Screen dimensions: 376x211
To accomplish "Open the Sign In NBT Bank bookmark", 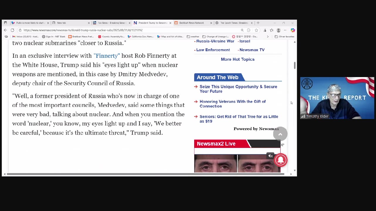I will [x=53, y=37].
